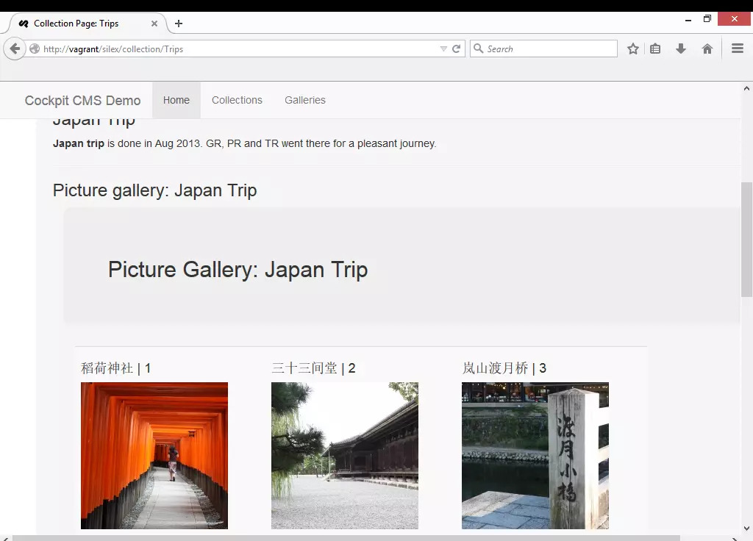Screen dimensions: 753x541
Task: Select the Collection Page: Trips tab
Action: coord(81,24)
